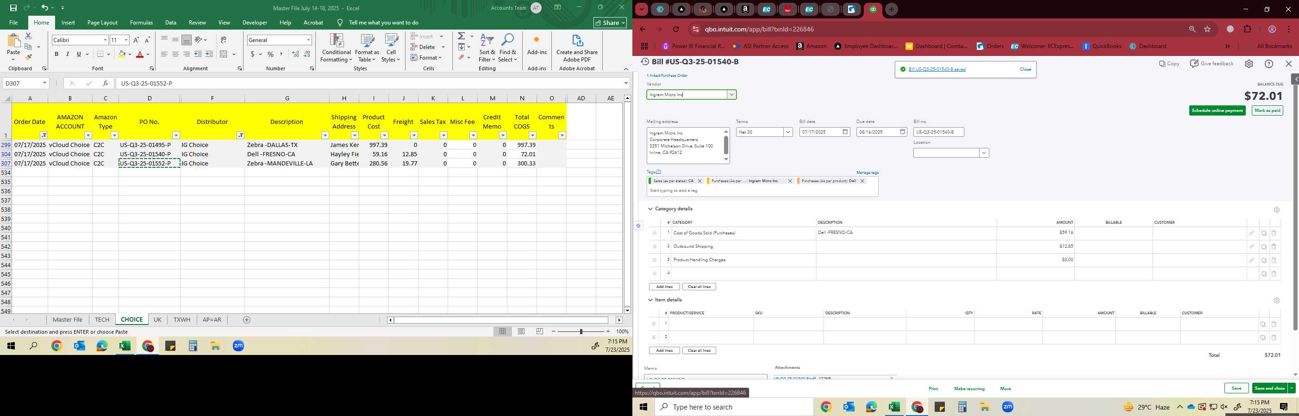Open the Save and close dropdown arrow
The width and height of the screenshot is (1299, 416).
click(x=1292, y=388)
